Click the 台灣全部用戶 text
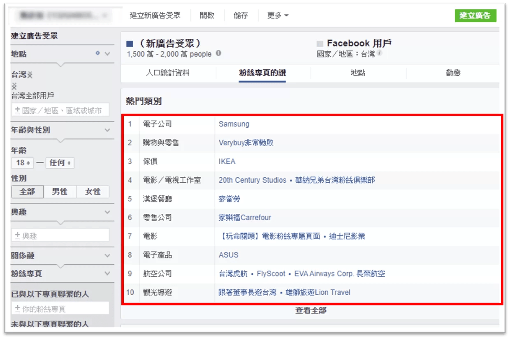 tap(33, 96)
